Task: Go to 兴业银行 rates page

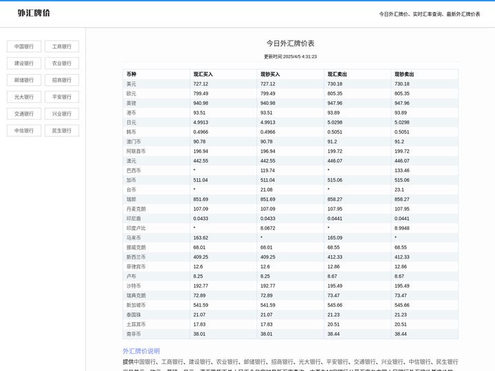Action: coord(62,113)
